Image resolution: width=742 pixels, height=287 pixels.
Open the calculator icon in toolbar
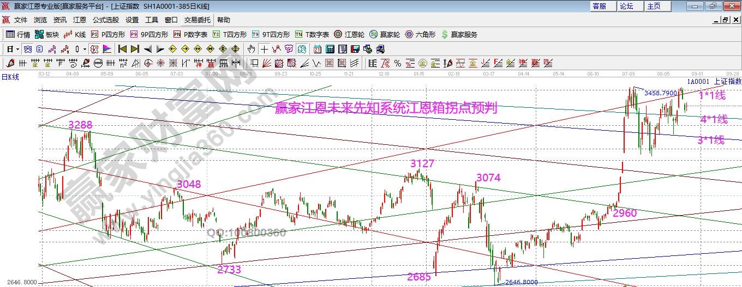[x=330, y=49]
